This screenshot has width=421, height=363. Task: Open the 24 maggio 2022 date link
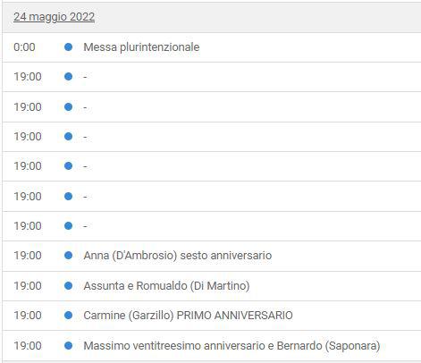55,16
